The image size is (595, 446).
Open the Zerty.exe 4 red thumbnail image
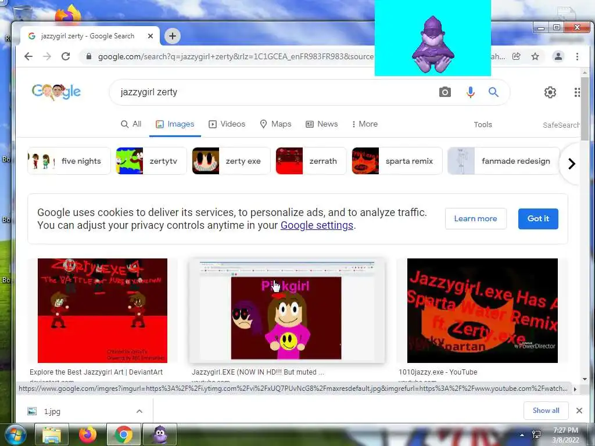click(102, 311)
